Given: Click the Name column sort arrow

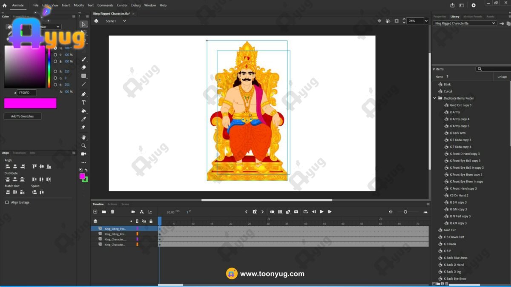Looking at the screenshot, I should pos(448,77).
